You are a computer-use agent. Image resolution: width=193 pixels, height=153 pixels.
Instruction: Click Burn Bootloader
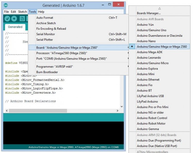[78, 72]
